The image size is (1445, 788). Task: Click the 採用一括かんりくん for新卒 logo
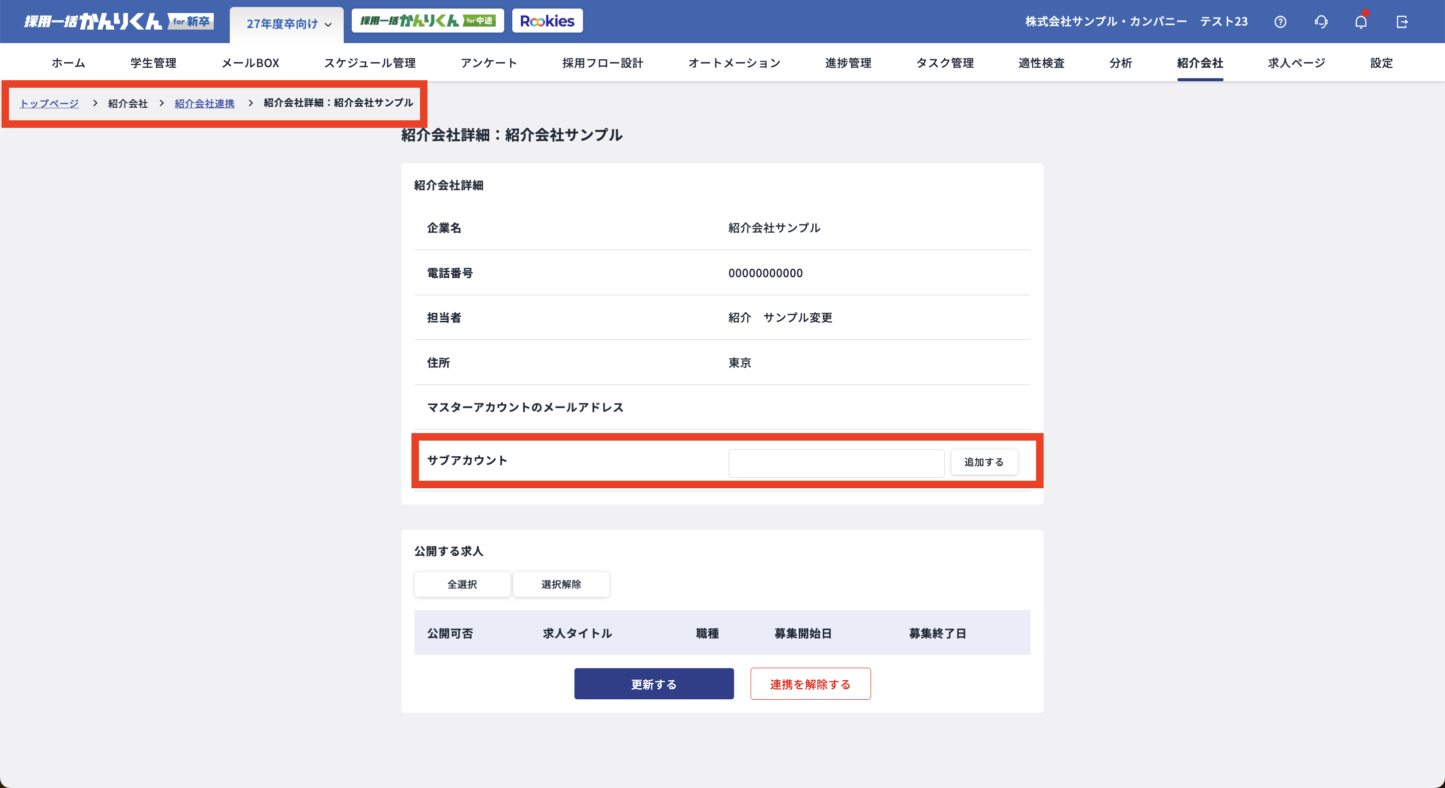tap(119, 21)
